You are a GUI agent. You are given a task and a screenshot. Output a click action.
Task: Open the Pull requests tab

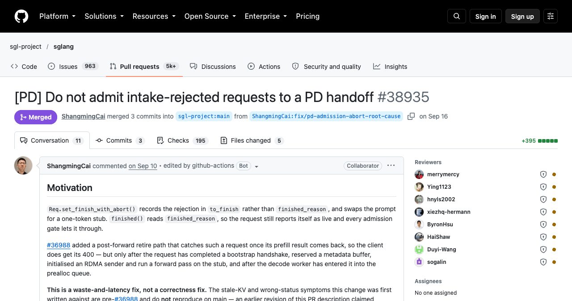[144, 67]
